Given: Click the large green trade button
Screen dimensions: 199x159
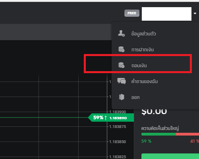Looking at the screenshot, I should click(x=170, y=156).
